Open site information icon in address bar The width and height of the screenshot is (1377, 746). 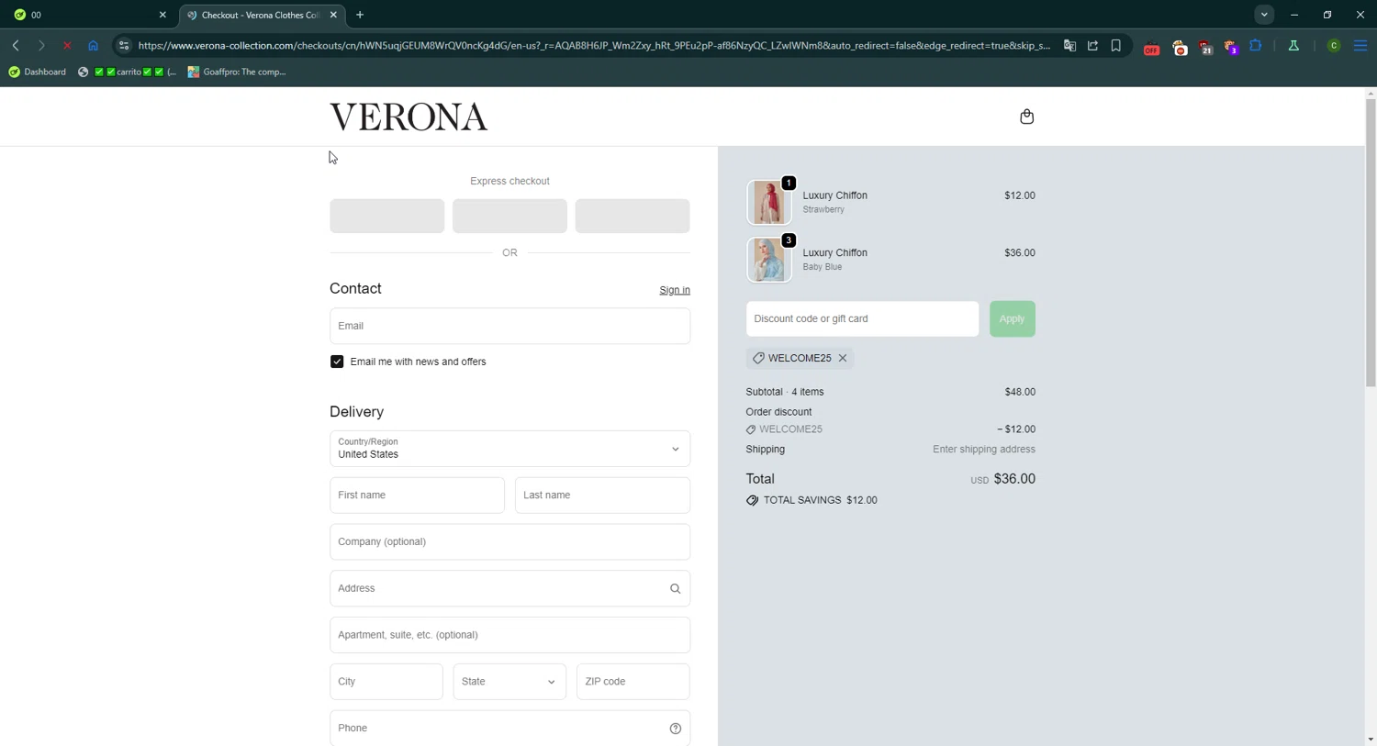click(124, 45)
